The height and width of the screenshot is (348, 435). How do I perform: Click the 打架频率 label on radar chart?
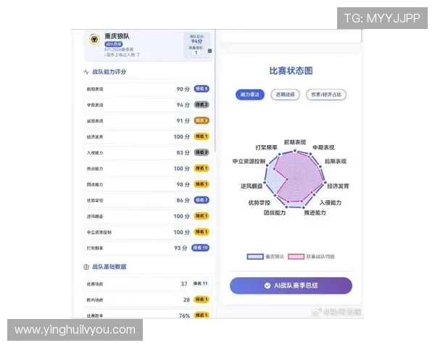tap(266, 147)
